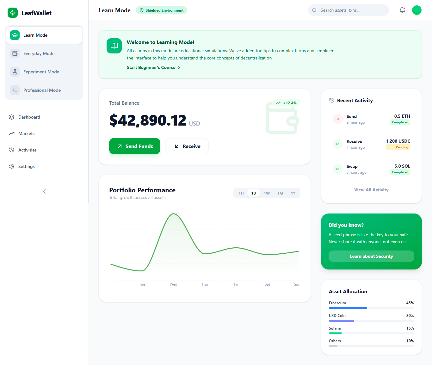Click the Activities history icon
Screen dimensions: 432x365
pos(12,150)
